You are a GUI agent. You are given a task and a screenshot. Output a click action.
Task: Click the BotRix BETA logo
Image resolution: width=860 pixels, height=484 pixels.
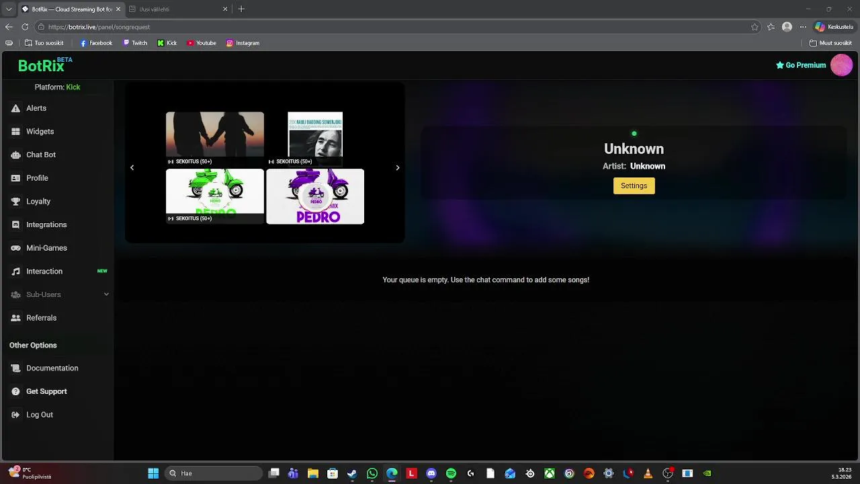pyautogui.click(x=45, y=65)
